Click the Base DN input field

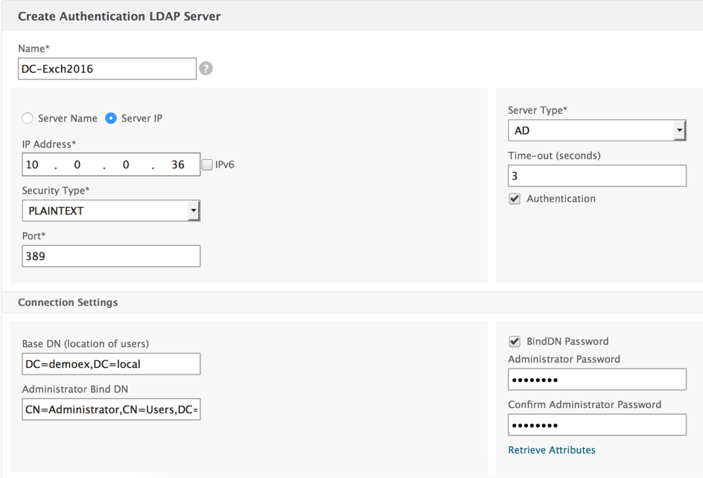tap(111, 364)
